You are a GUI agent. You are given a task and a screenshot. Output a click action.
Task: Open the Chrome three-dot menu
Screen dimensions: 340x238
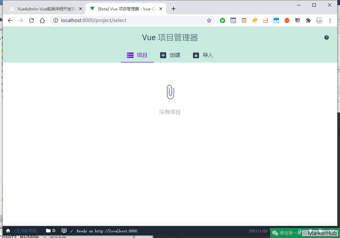330,20
